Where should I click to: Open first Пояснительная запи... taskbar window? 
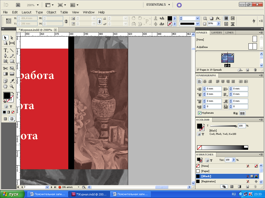pos(48,194)
